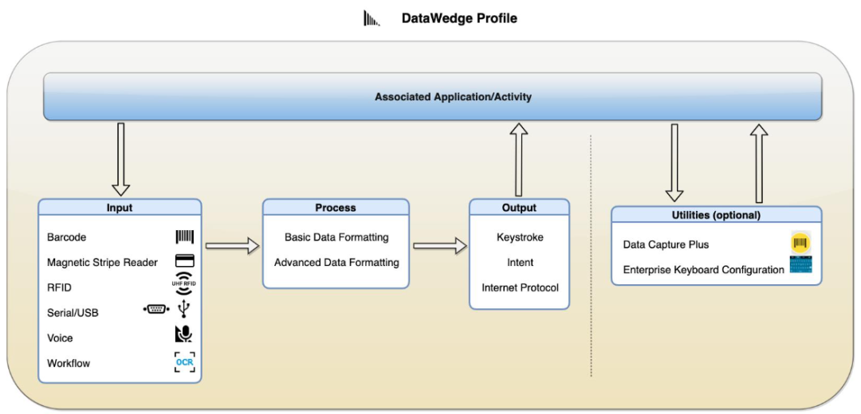Viewport: 861px width, 414px height.
Task: Click the barcode icon in Input box
Action: point(184,237)
